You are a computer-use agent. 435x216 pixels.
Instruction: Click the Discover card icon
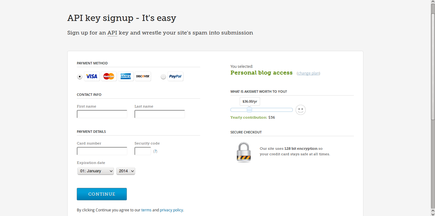[x=143, y=76]
